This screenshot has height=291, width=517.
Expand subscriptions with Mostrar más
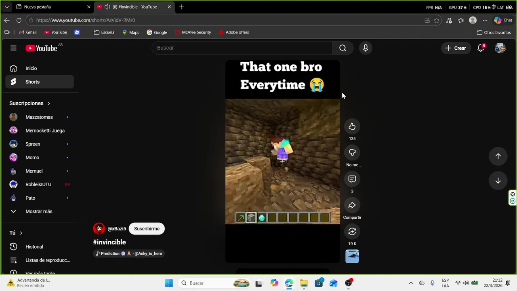[40, 211]
